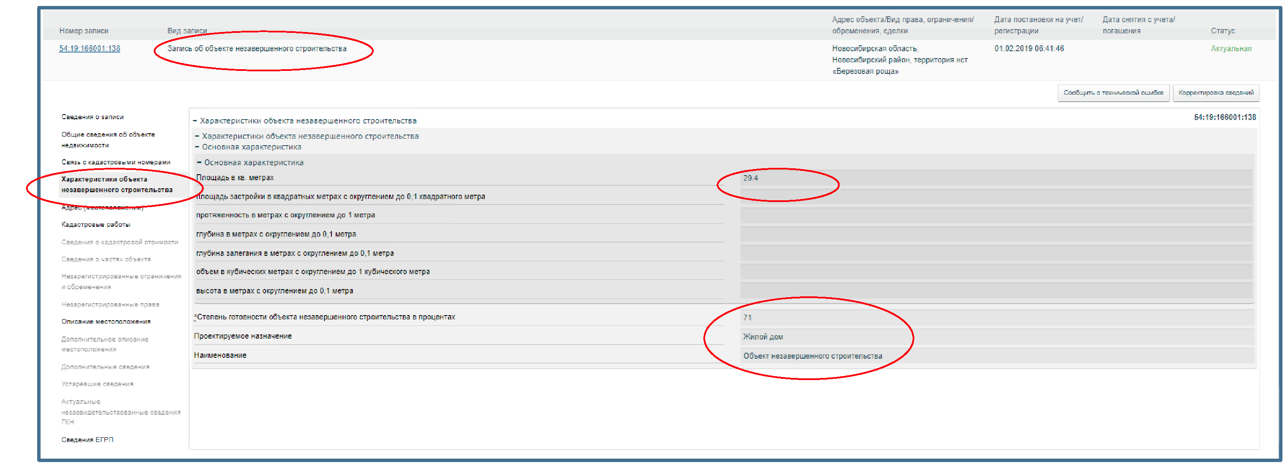Click 'Степень готовности объекта' label
The image size is (1288, 471).
[325, 318]
